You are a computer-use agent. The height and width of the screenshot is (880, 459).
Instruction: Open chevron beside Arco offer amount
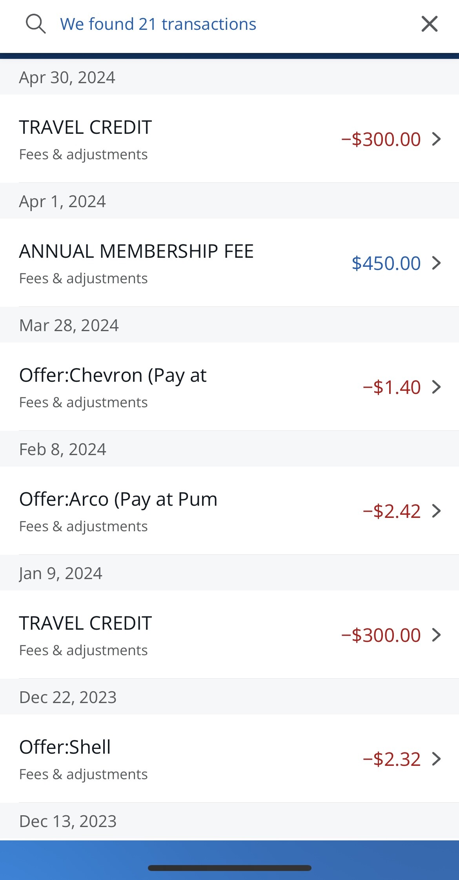[436, 511]
